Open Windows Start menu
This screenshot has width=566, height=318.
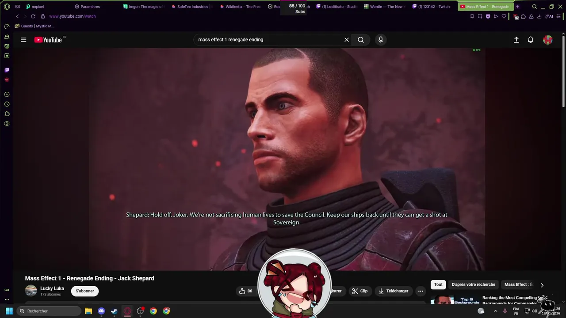(x=9, y=311)
